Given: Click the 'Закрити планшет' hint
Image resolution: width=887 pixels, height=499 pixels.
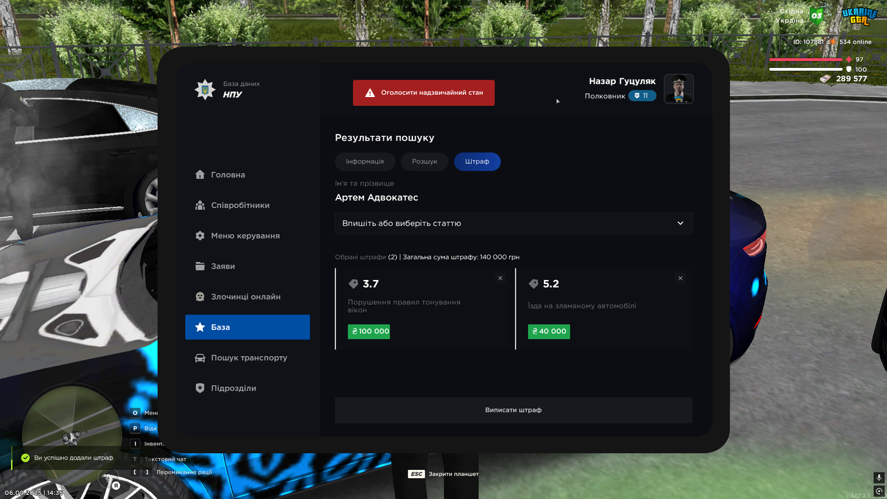Looking at the screenshot, I should (454, 474).
